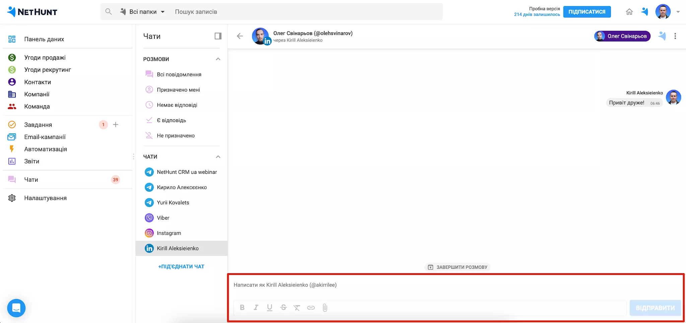Click the Viber channel icon
Viewport: 686px width, 323px height.
click(x=149, y=218)
